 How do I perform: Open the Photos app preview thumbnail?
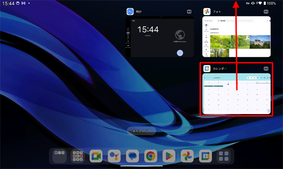pyautogui.click(x=236, y=37)
